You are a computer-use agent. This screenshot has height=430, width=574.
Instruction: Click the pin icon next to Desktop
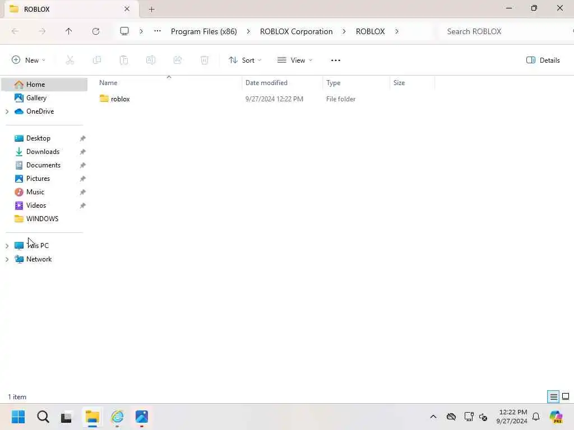coord(83,139)
